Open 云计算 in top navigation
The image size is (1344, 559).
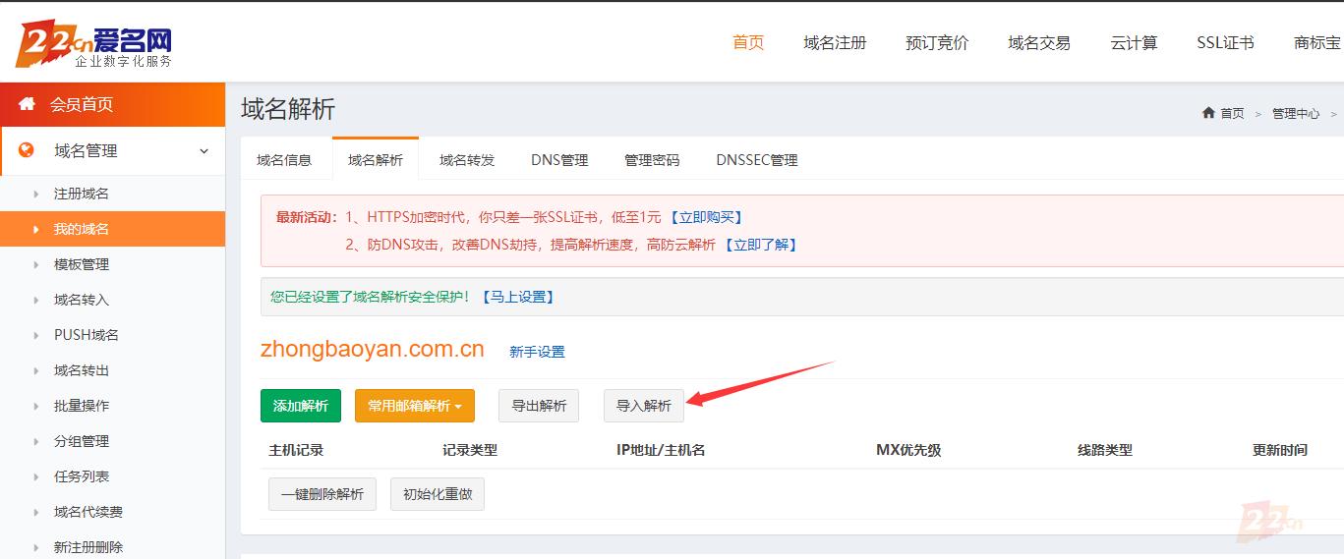[1134, 43]
